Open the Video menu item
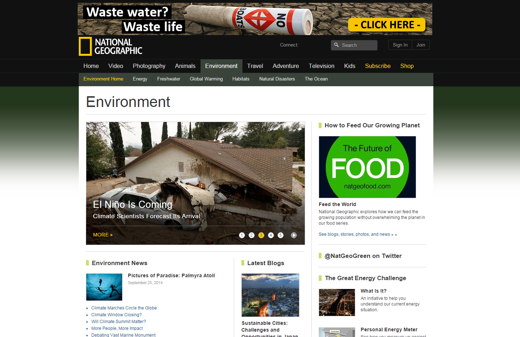 coord(116,66)
